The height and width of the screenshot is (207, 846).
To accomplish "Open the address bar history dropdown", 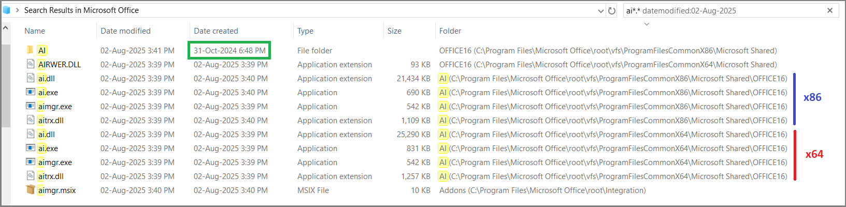I will [x=600, y=10].
